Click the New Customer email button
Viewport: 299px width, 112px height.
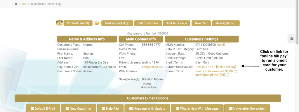78,108
